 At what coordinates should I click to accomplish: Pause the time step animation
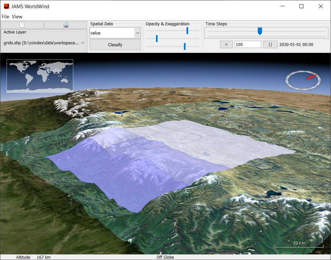[x=270, y=45]
